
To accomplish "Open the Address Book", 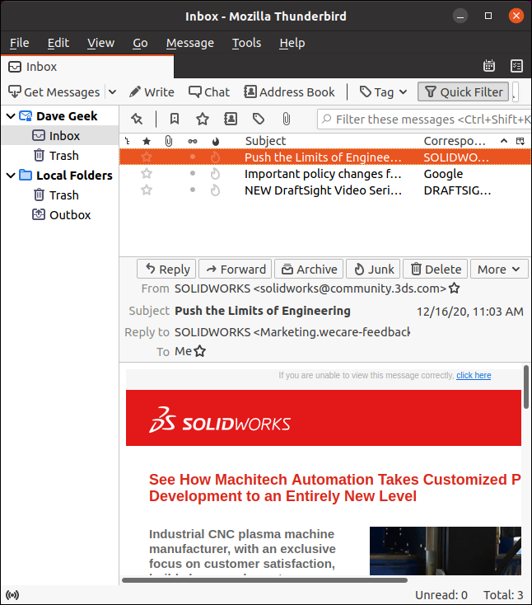I will [x=290, y=92].
